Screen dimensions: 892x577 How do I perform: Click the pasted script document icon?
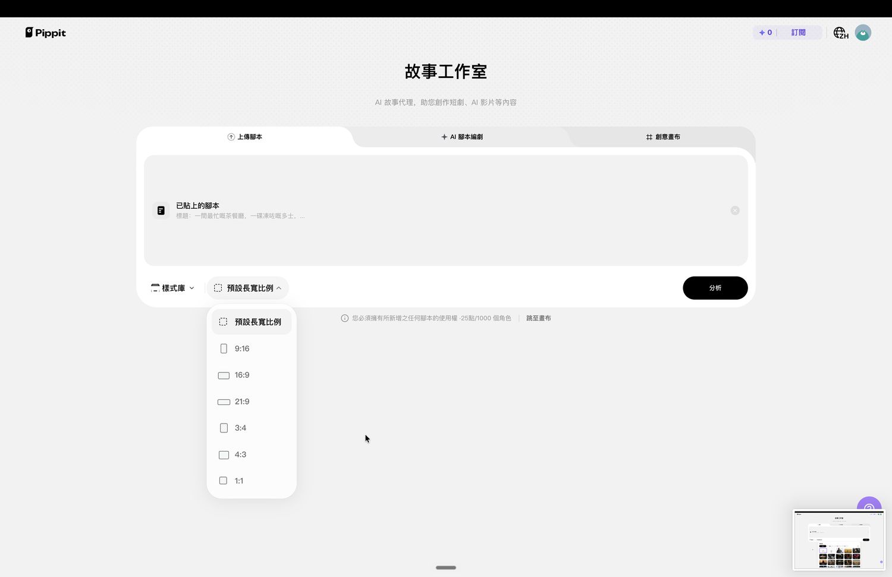[161, 211]
